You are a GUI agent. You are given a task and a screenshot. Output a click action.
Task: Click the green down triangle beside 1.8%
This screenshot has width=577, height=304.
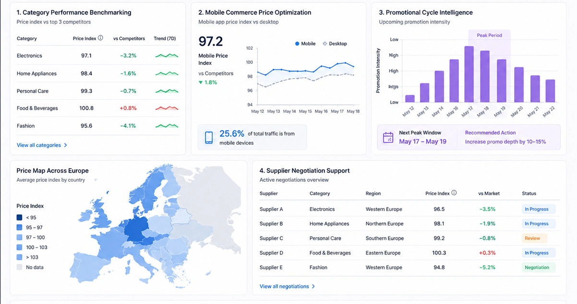click(x=201, y=82)
